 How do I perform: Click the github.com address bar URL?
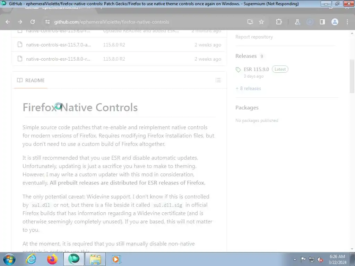point(112,22)
